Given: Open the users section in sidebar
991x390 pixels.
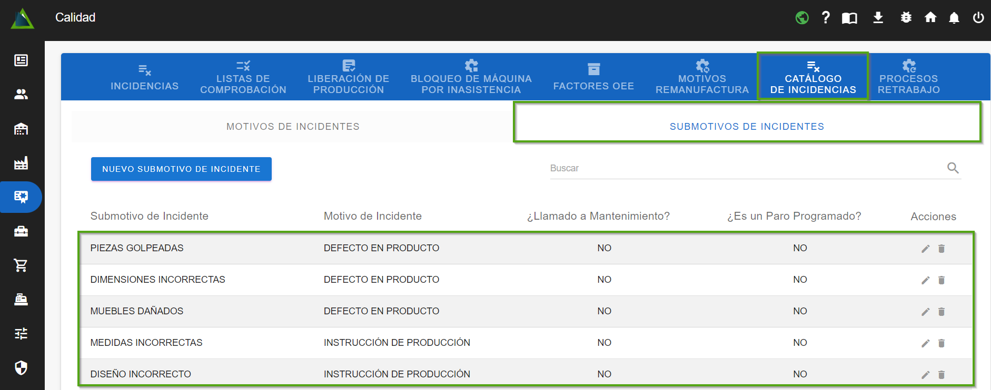Looking at the screenshot, I should tap(21, 95).
